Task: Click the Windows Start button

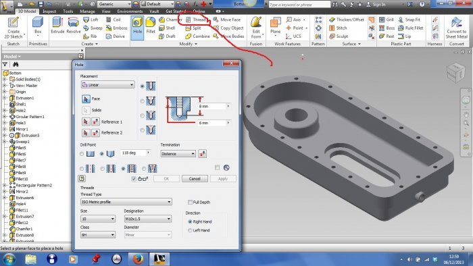Action: coord(9,259)
